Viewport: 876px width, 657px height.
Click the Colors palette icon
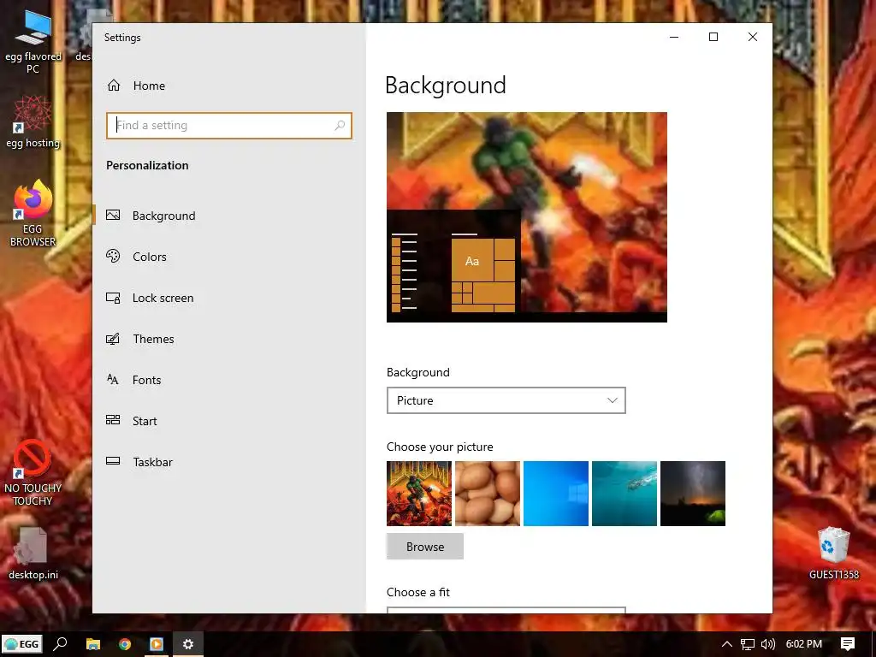click(113, 256)
